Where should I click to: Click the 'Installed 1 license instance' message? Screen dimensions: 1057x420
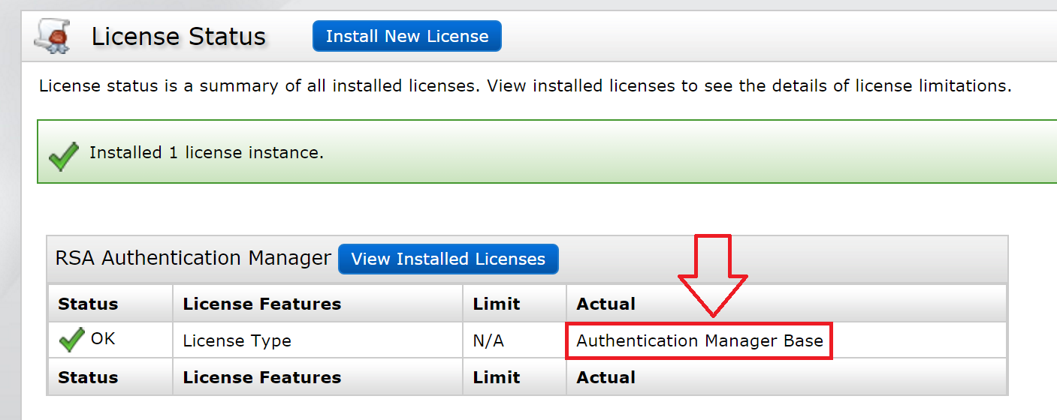pyautogui.click(x=206, y=153)
